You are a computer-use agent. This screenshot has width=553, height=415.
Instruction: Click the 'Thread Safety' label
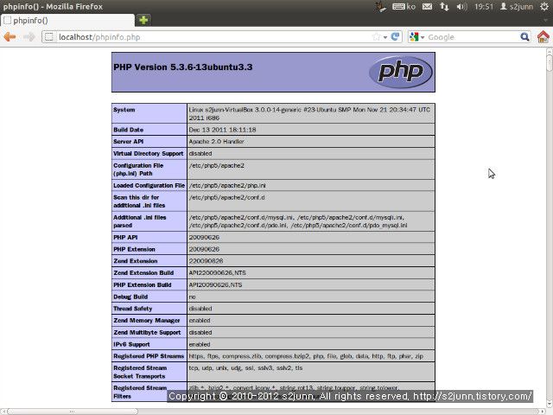coord(132,309)
